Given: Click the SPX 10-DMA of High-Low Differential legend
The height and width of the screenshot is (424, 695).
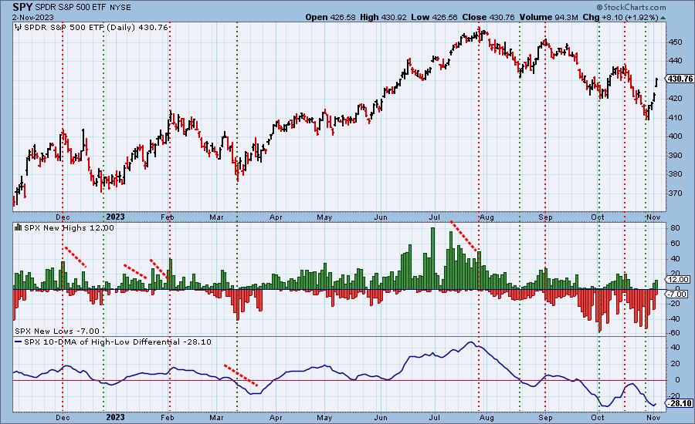Looking at the screenshot, I should pos(117,342).
